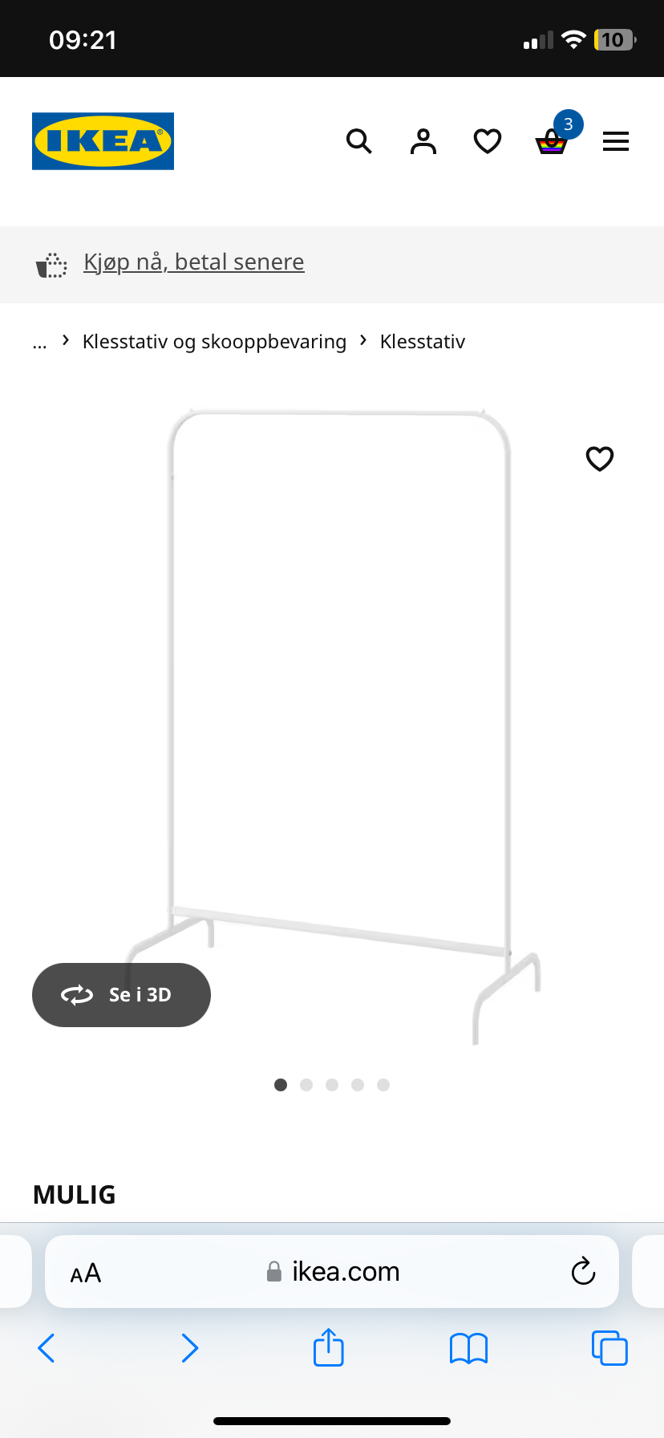Screen dimensions: 664x1438
Task: Expand the collapsed breadcrumb ellipsis
Action: click(x=40, y=343)
